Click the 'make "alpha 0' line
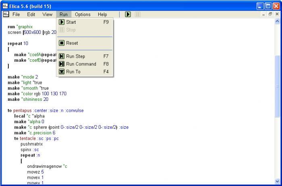The width and height of the screenshot is (282, 186). (x=29, y=122)
